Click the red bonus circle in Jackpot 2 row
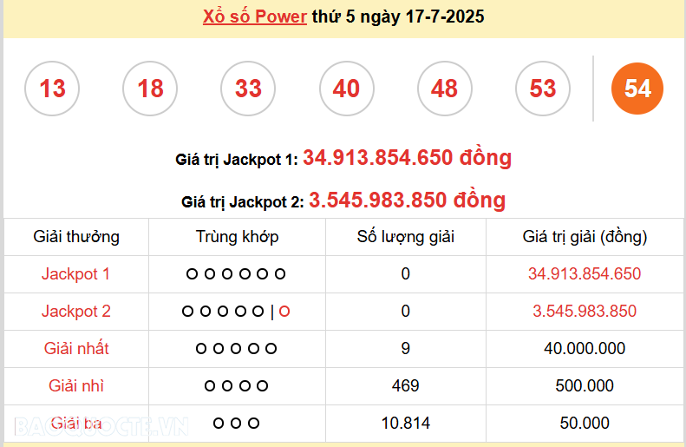This screenshot has height=447, width=686. click(284, 312)
